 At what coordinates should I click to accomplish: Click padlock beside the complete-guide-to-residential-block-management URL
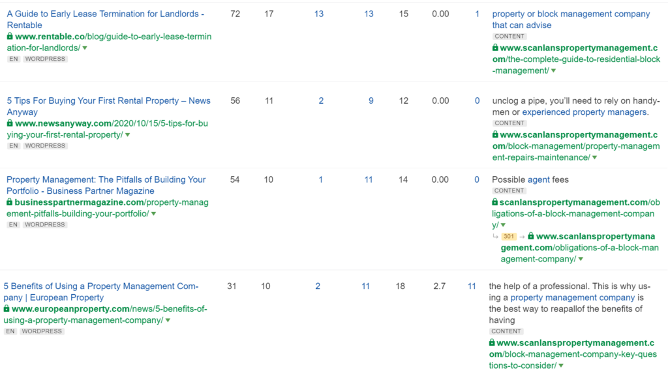point(495,48)
